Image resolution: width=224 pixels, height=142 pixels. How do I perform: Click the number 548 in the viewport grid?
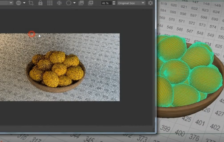[x=200, y=33]
